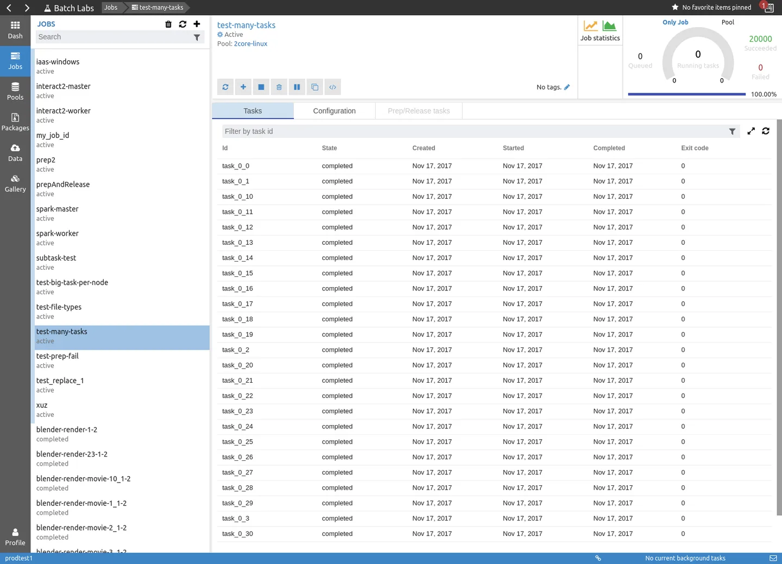782x564 pixels.
Task: Export the job with the code brackets button
Action: (x=333, y=87)
